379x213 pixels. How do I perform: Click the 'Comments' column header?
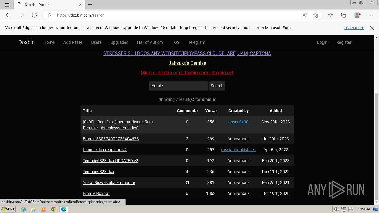click(x=187, y=111)
